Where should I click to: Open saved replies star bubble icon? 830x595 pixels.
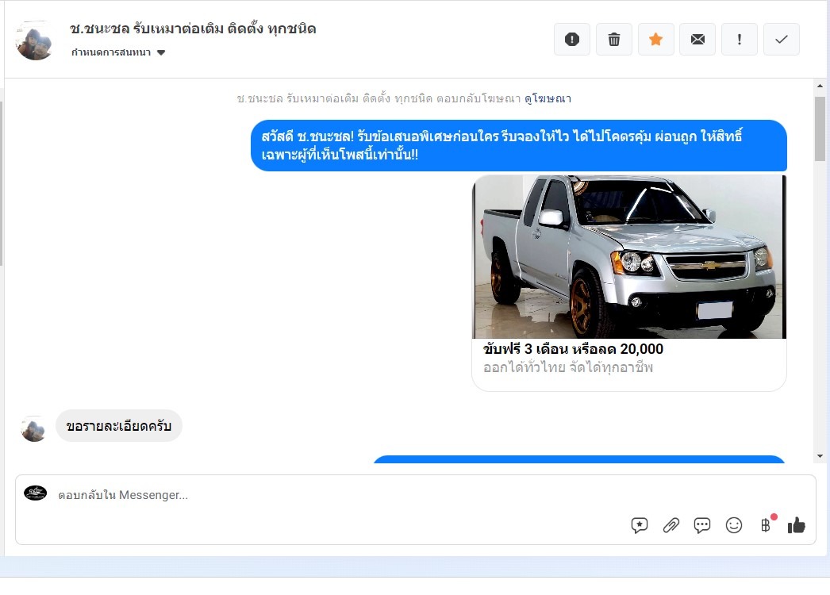click(x=640, y=525)
